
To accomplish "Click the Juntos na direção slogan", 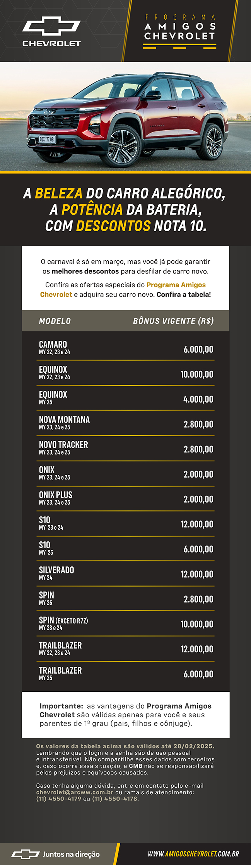I will (71, 854).
